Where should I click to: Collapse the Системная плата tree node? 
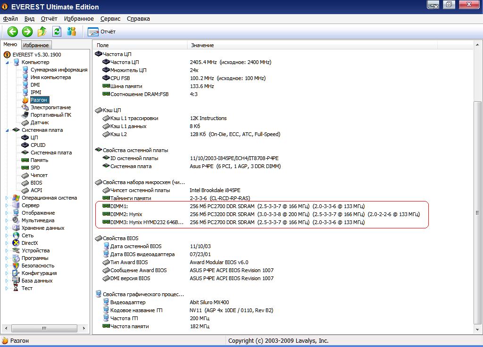click(x=7, y=130)
